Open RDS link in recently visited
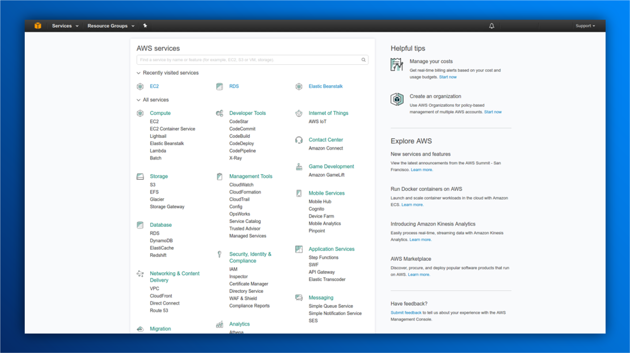 point(234,86)
